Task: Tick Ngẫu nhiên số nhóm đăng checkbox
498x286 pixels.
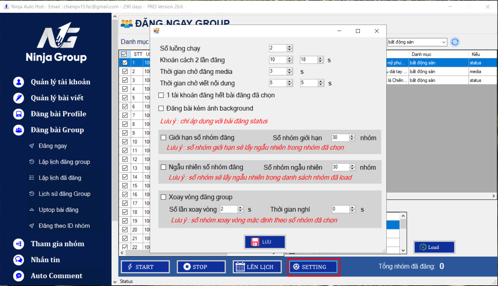Action: coord(163,167)
